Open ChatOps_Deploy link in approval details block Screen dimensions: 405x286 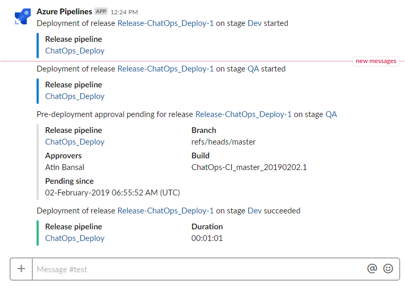coord(75,142)
